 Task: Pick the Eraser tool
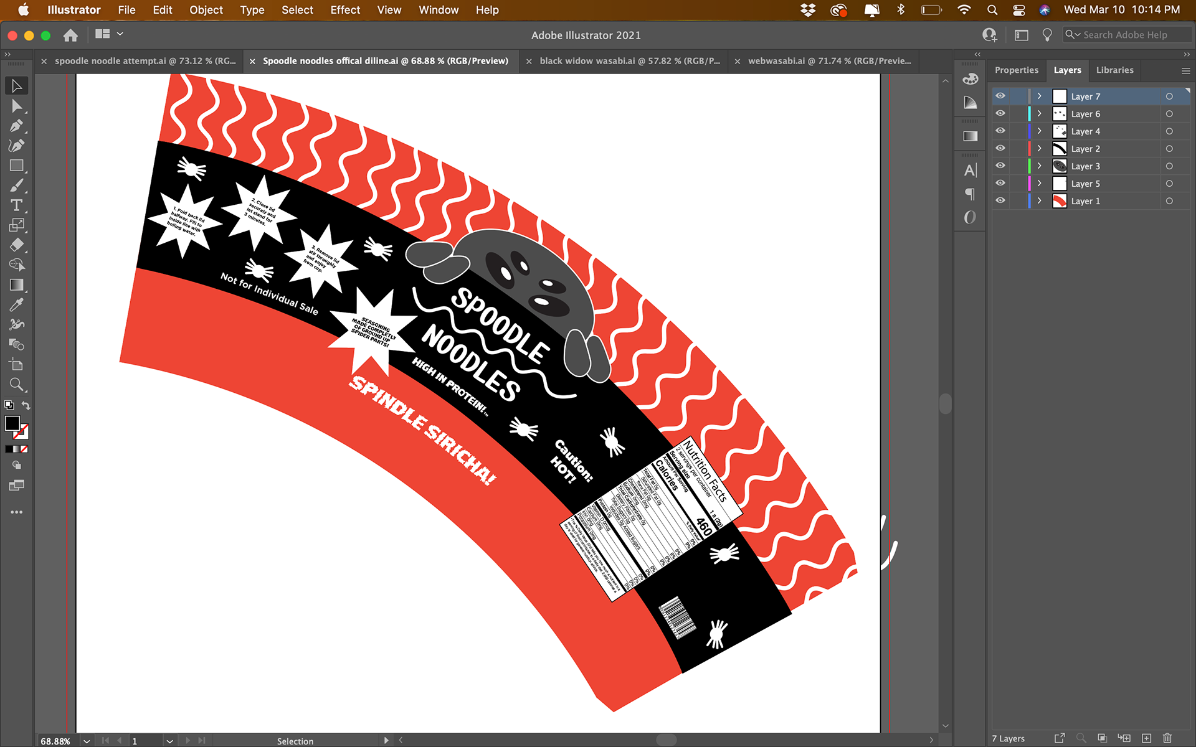pos(17,245)
